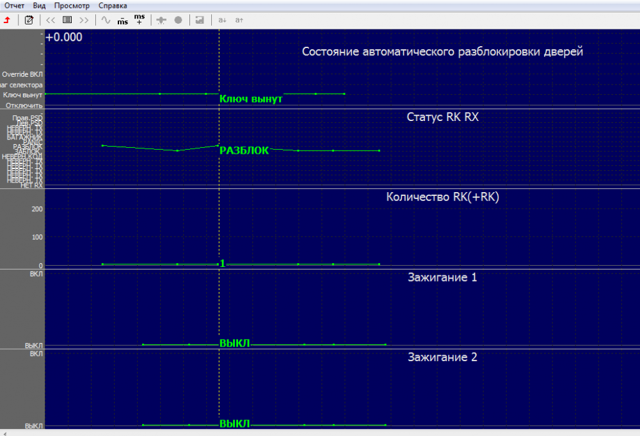Open the notepad edit icon
This screenshot has height=436, width=640.
[29, 20]
